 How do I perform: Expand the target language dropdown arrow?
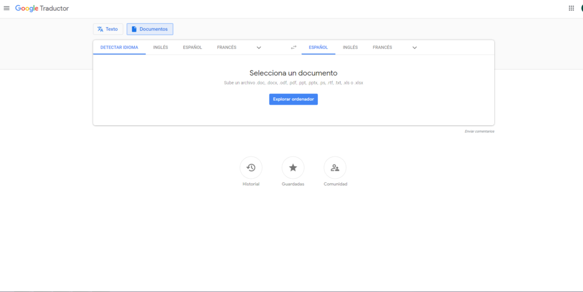(x=414, y=47)
